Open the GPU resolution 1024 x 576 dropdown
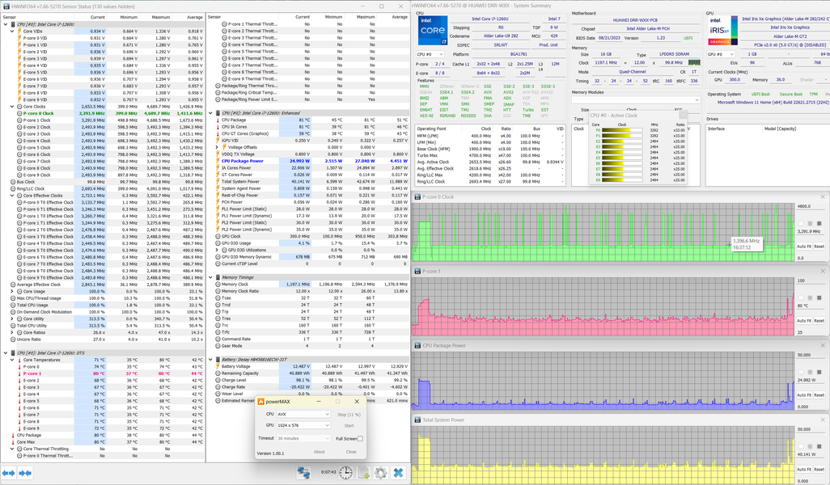830x485 pixels. click(x=304, y=425)
